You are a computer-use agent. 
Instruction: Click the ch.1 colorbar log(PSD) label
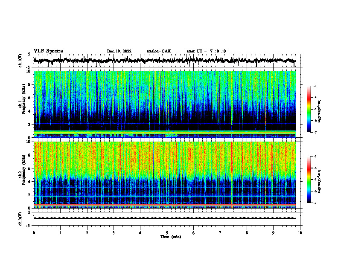coord(319,111)
